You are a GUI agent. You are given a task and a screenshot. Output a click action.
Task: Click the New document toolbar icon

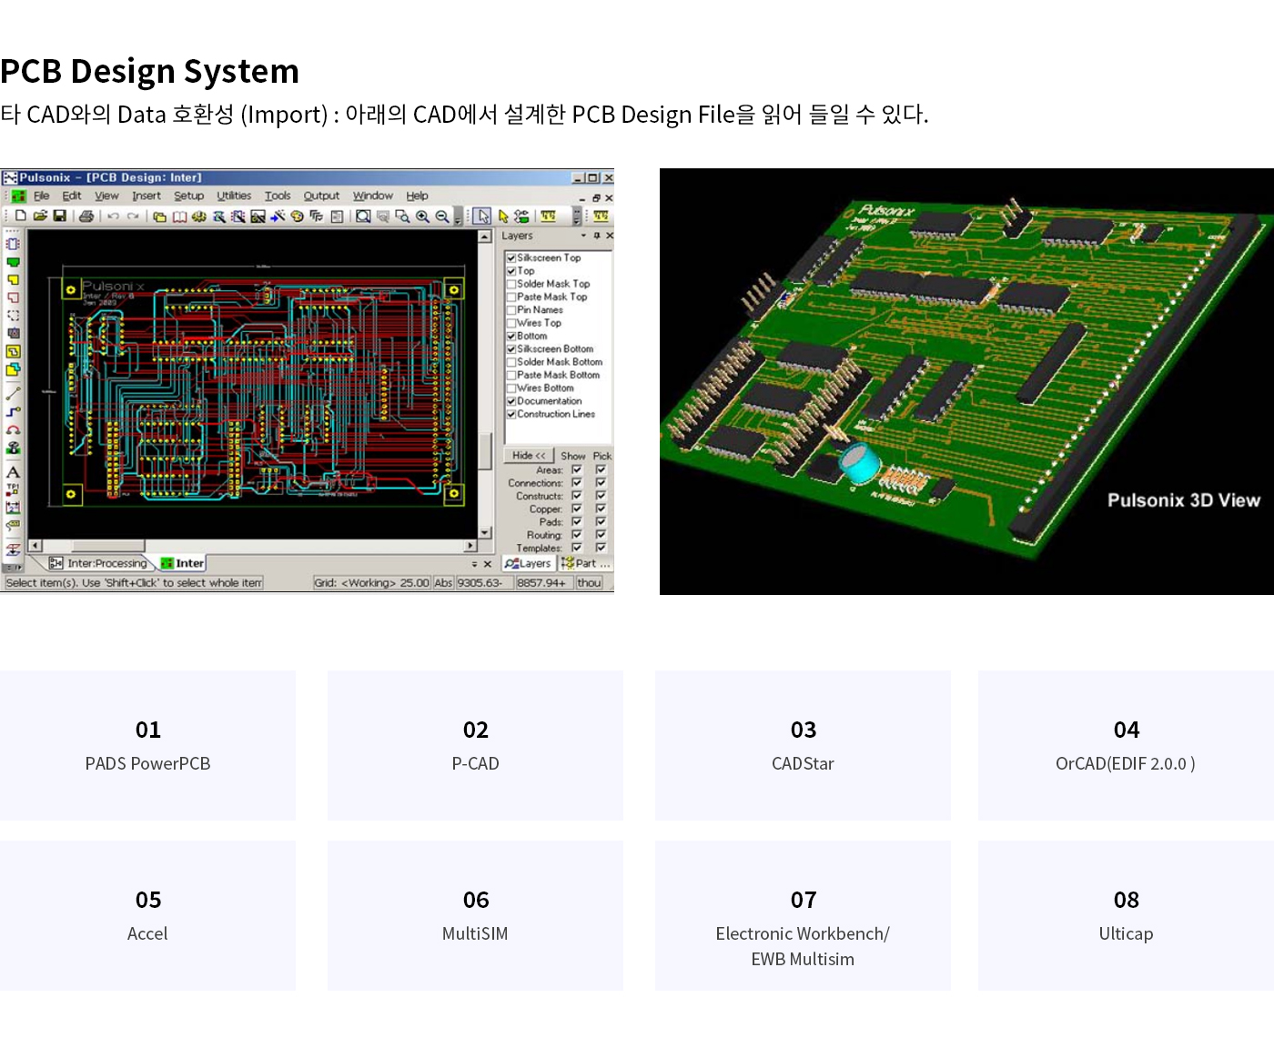pos(20,217)
